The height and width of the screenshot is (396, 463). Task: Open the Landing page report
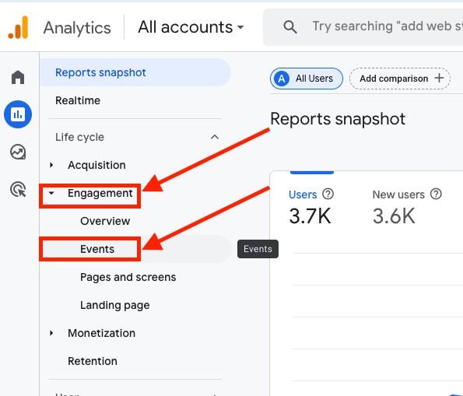pyautogui.click(x=114, y=305)
